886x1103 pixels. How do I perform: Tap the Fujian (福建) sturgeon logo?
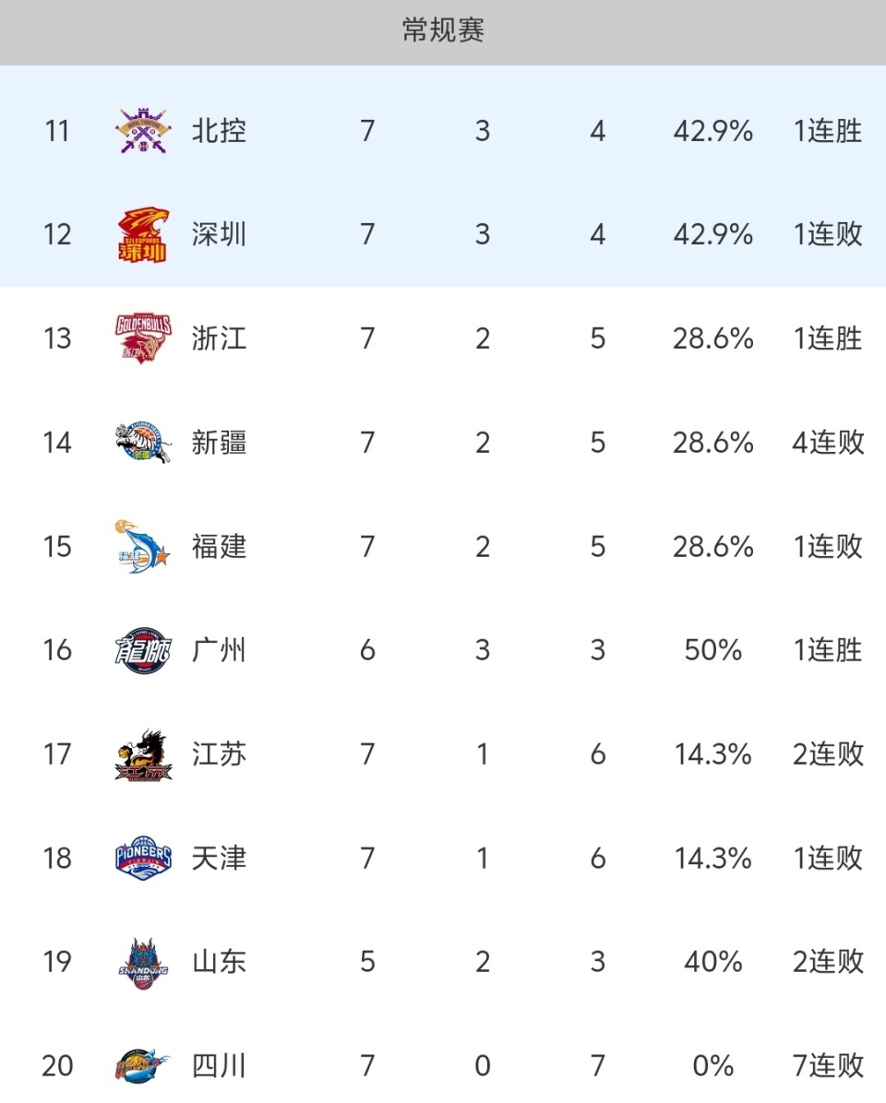143,547
